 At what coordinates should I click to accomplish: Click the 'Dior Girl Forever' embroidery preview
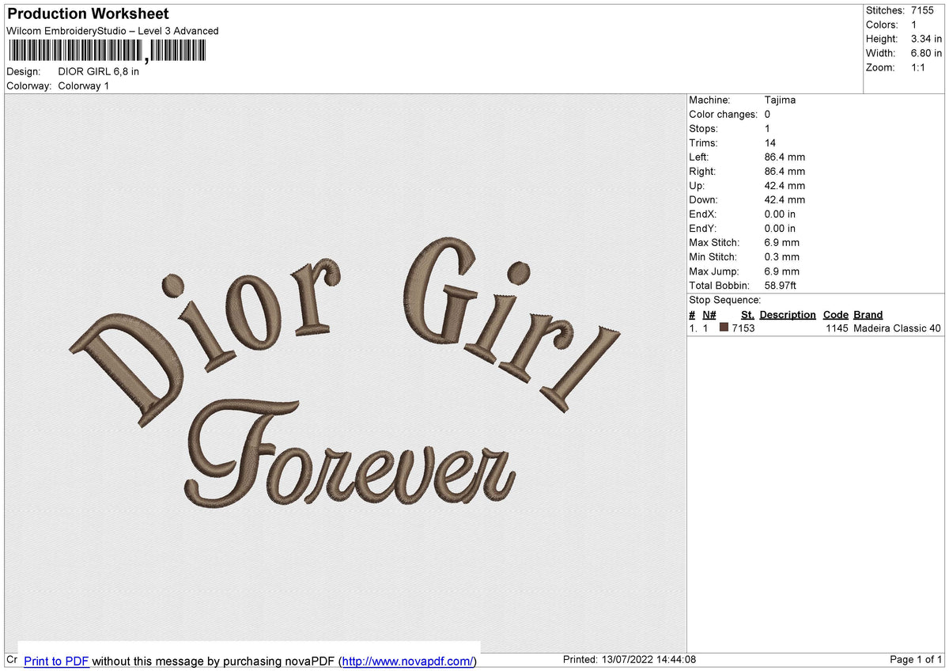tap(346, 373)
